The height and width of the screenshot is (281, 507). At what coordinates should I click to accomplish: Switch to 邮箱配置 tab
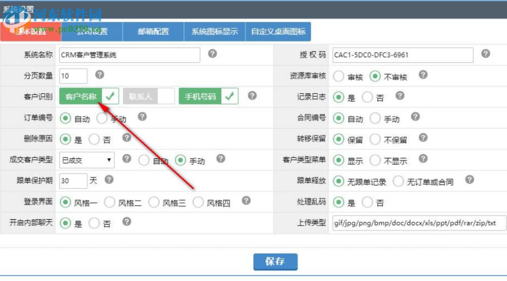coord(153,32)
